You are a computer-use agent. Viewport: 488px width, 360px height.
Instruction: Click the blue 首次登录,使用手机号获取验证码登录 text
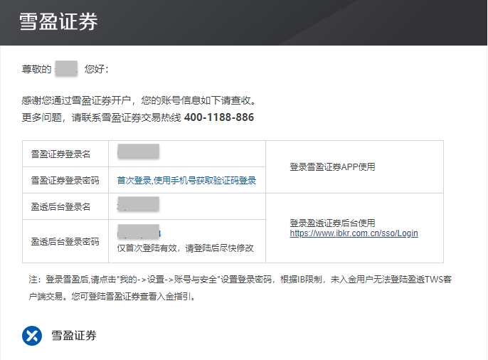[186, 180]
